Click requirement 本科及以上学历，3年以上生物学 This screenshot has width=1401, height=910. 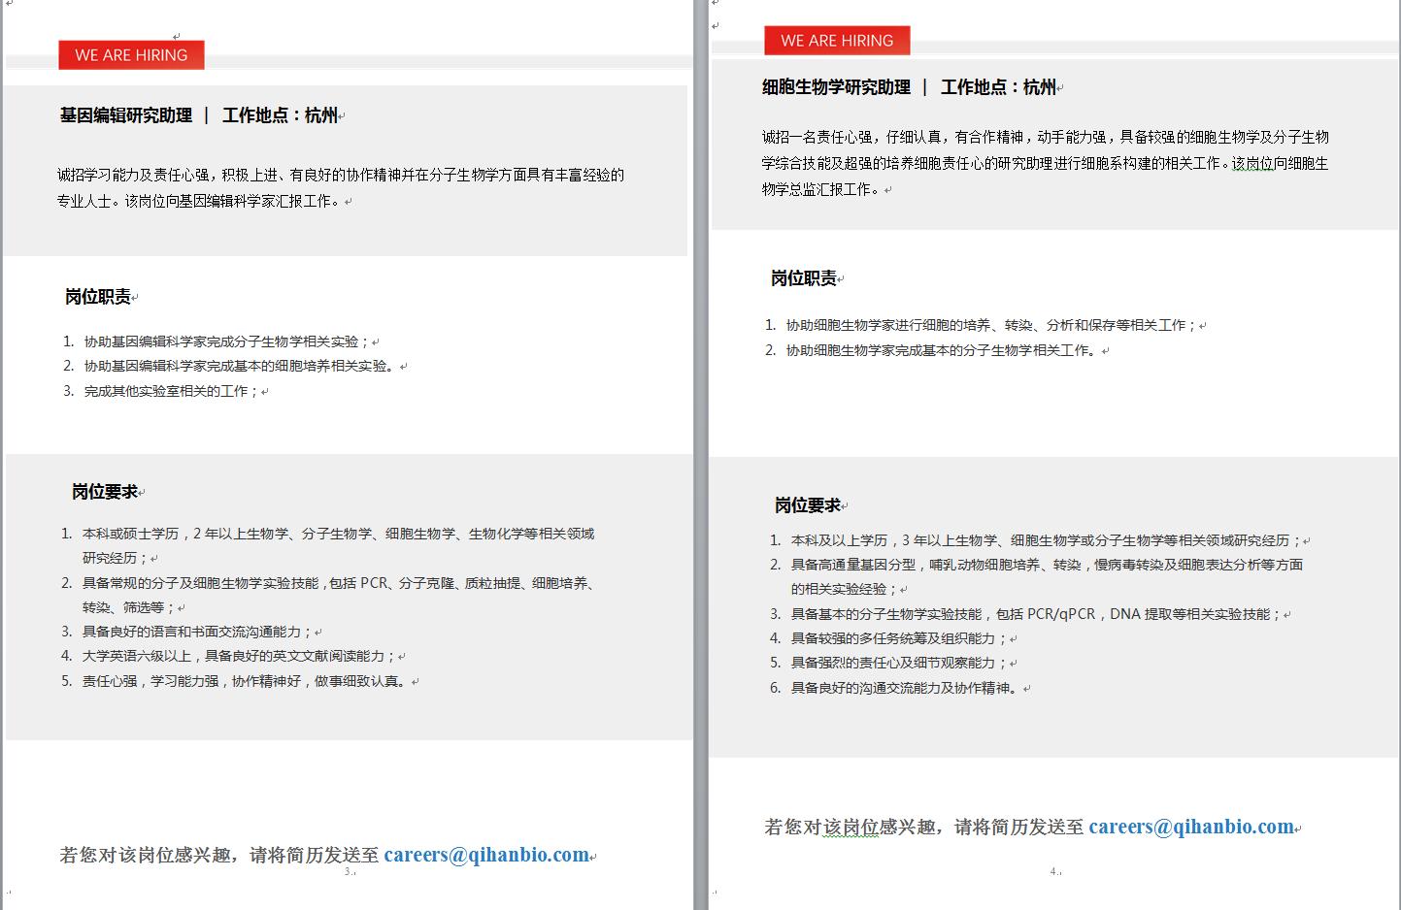coord(1046,540)
